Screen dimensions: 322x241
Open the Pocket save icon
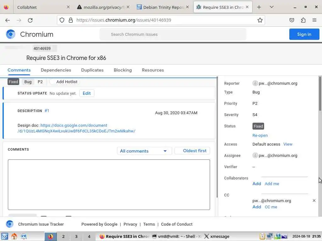click(292, 20)
